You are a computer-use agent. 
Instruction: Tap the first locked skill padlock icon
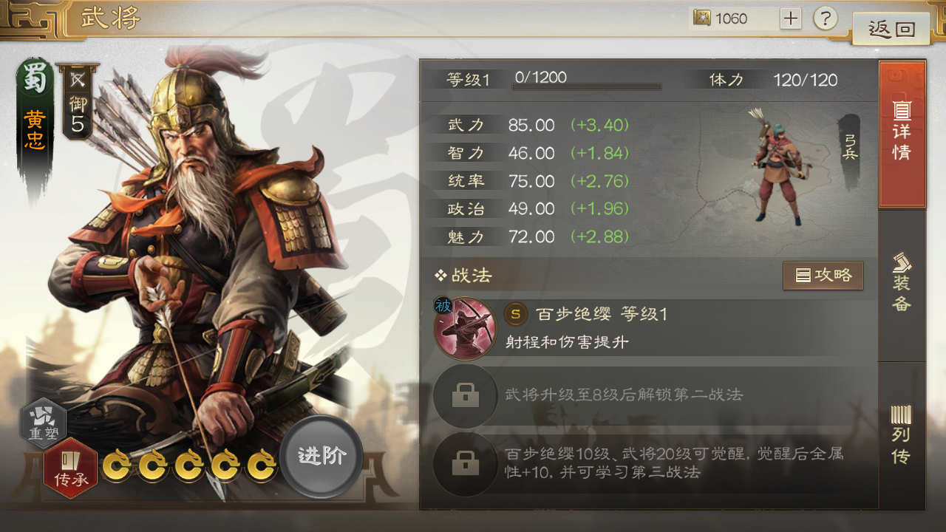(465, 395)
